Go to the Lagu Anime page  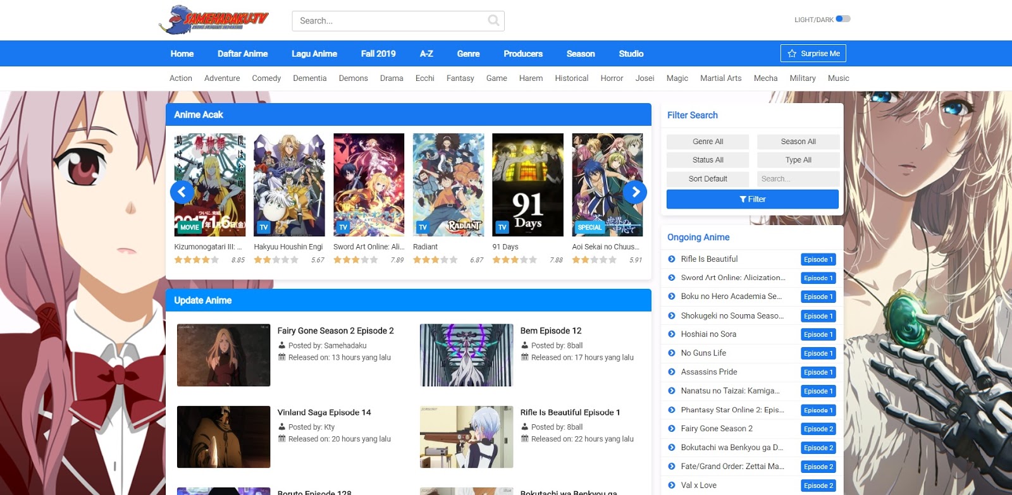tap(314, 54)
